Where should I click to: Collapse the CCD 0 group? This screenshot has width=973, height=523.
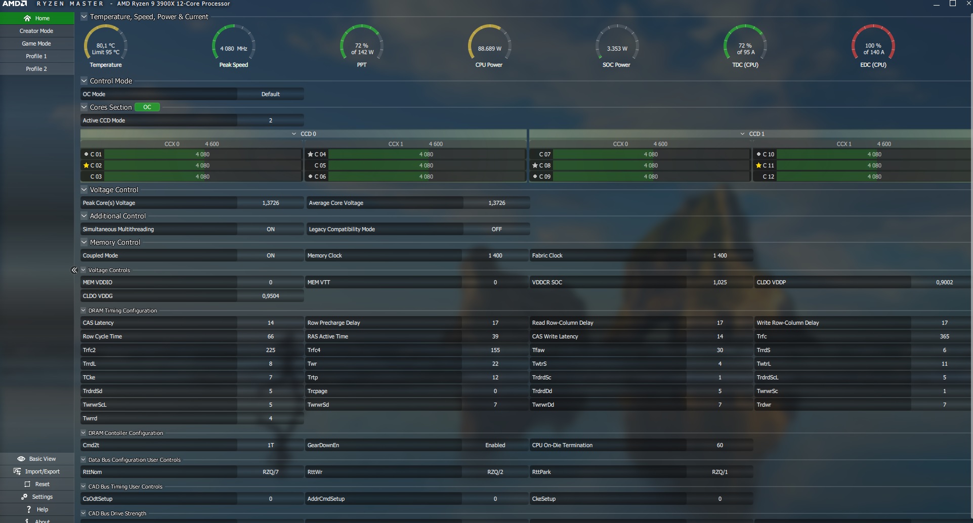click(294, 134)
